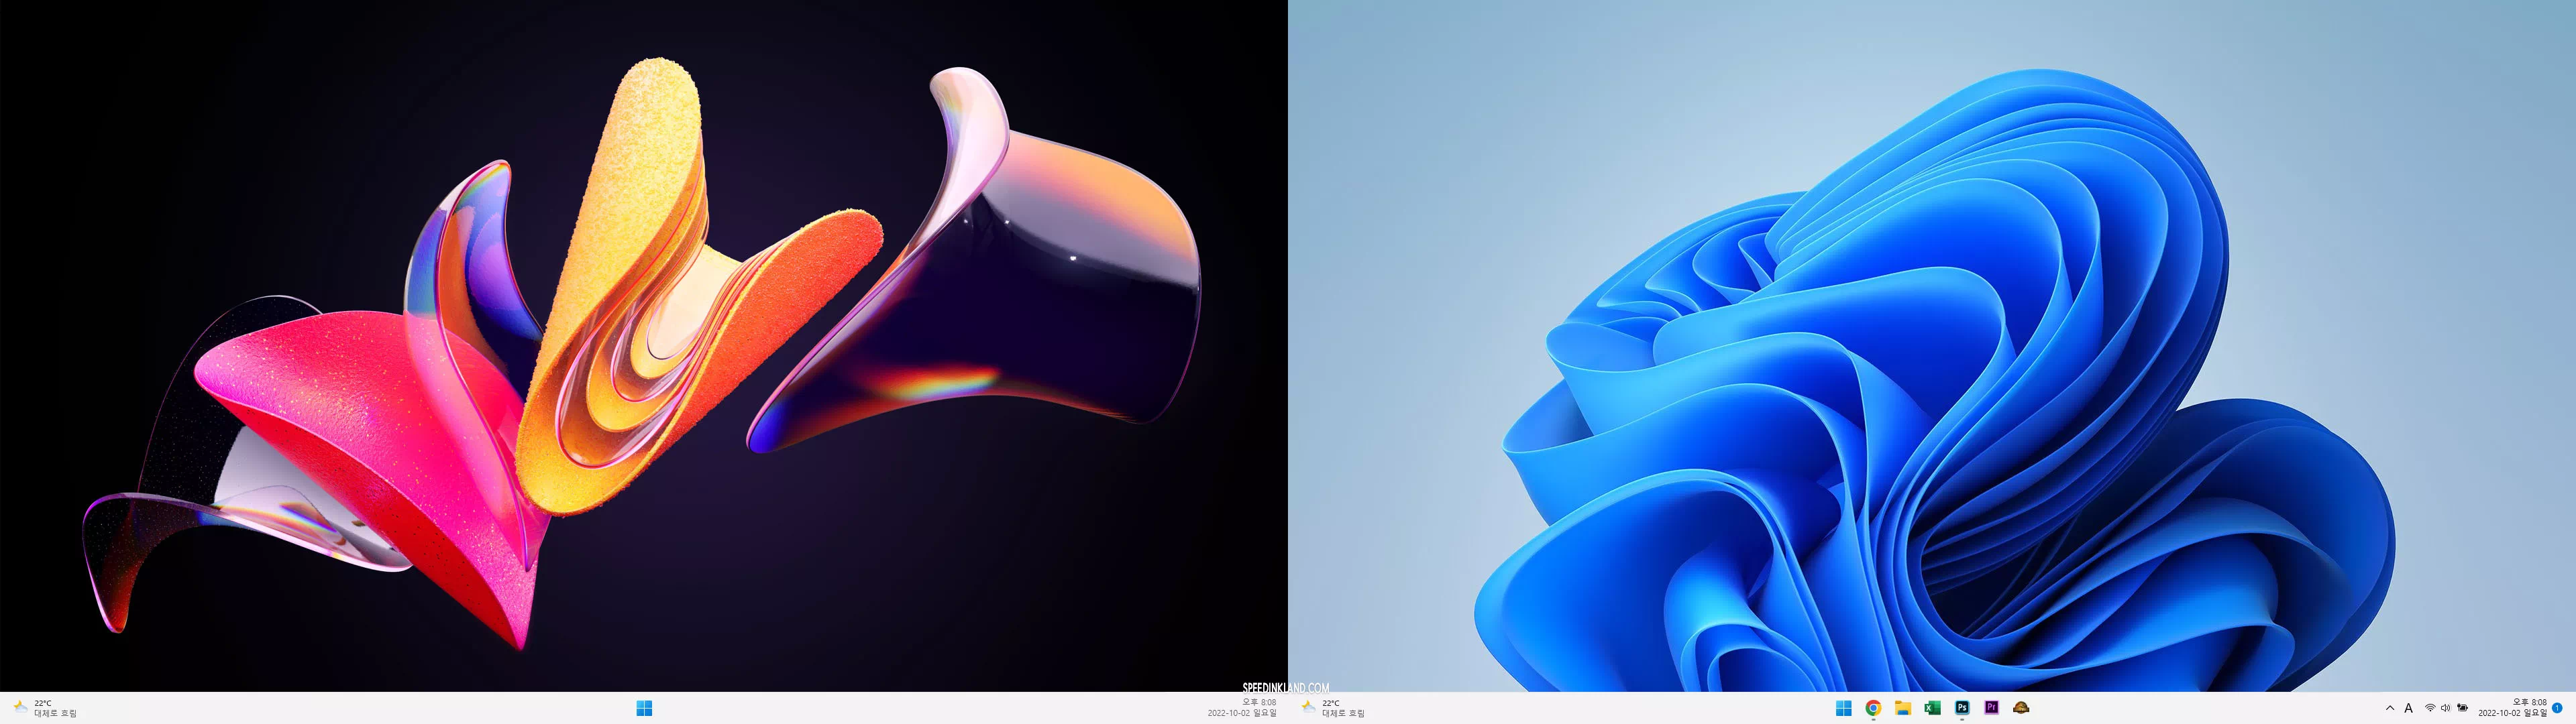Screen dimensions: 2576x724
Task: Open File Explorer from the taskbar
Action: 1903,708
